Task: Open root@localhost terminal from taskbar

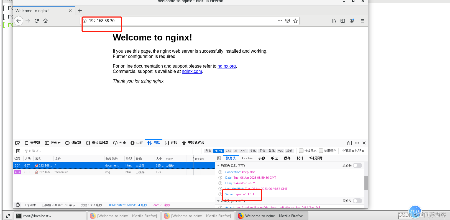Action: 50,216
